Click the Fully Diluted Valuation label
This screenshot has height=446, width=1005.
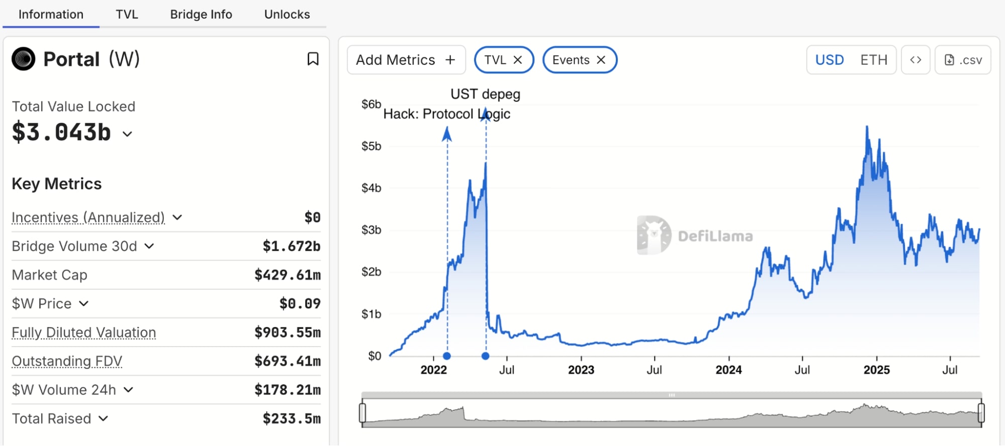click(x=84, y=332)
